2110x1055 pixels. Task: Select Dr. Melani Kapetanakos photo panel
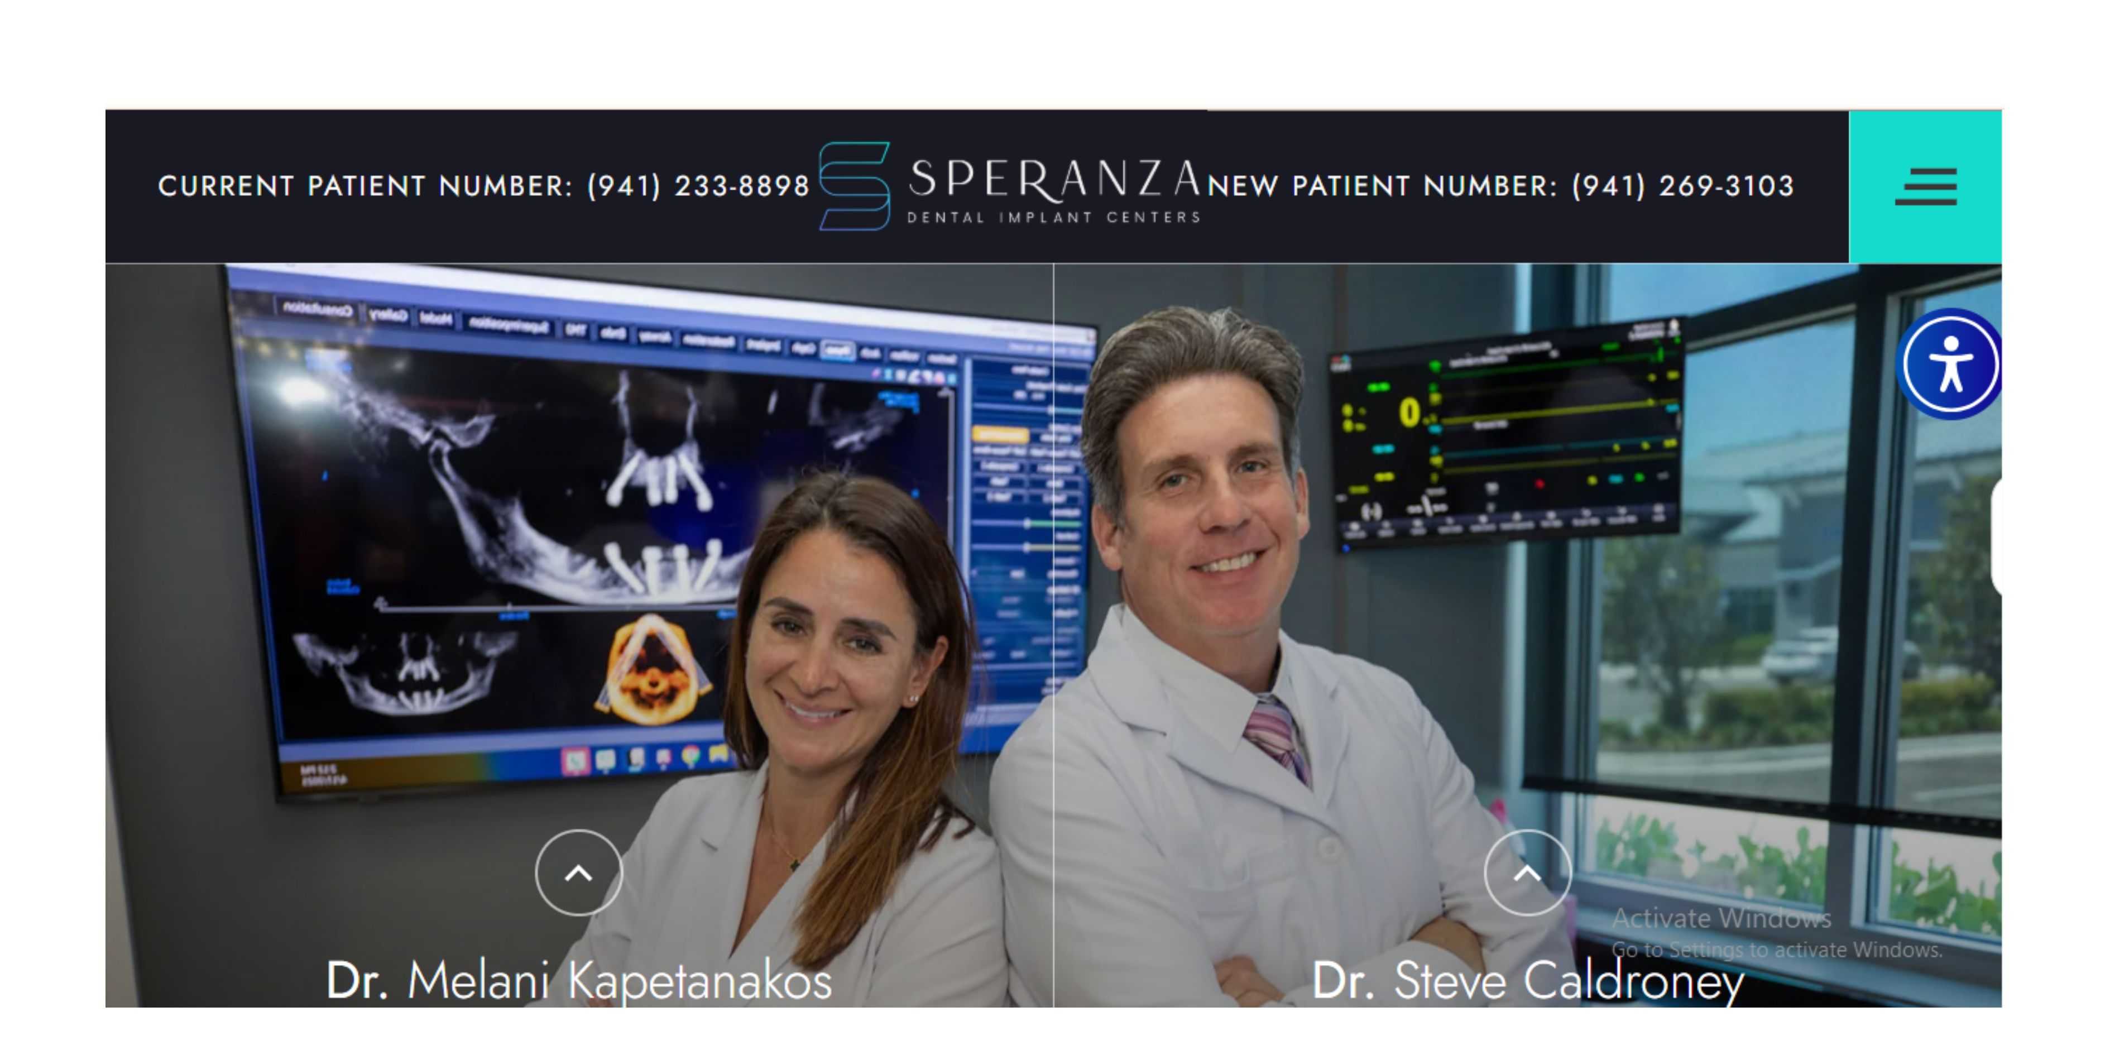point(579,635)
